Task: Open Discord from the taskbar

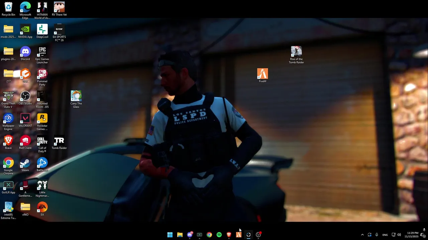Action: click(x=190, y=235)
